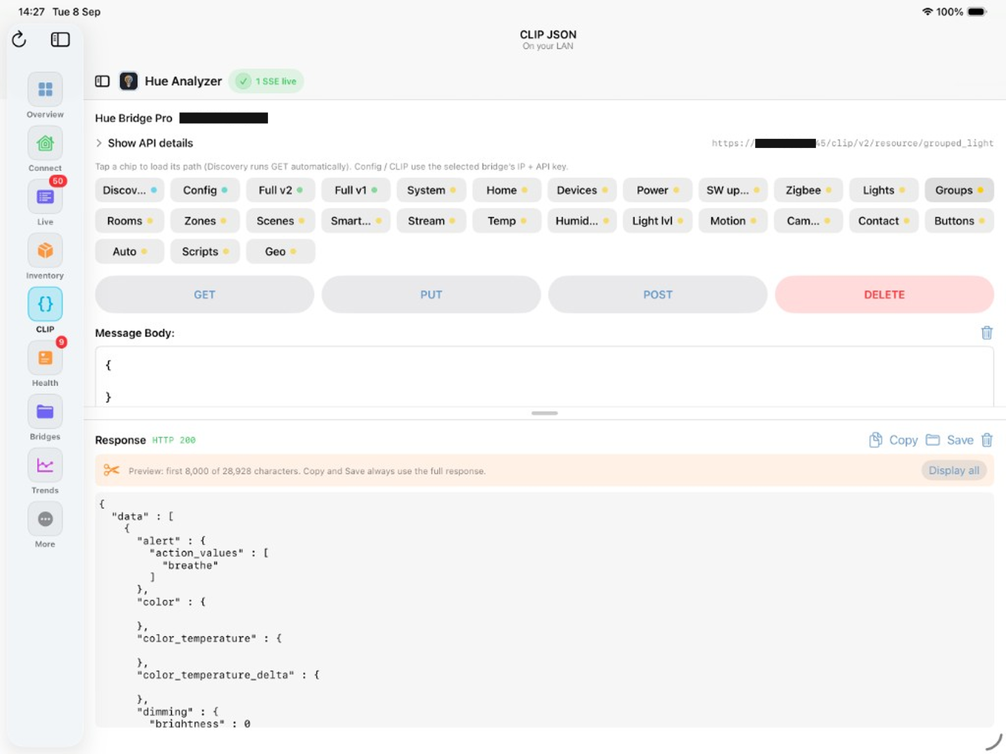
Task: Click the Hue Analyzer app logo
Action: click(x=129, y=81)
